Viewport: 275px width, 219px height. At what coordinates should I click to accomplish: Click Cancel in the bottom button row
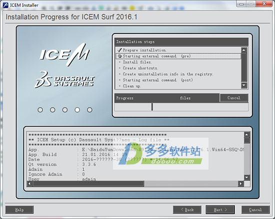[x=255, y=210]
